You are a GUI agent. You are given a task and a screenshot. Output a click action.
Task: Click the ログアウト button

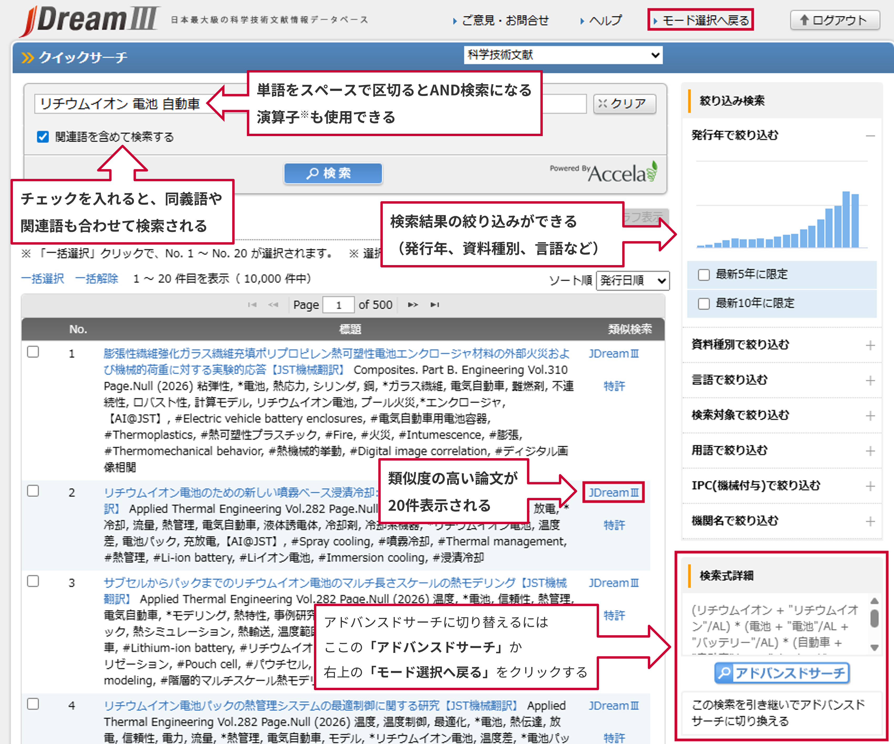coord(835,20)
